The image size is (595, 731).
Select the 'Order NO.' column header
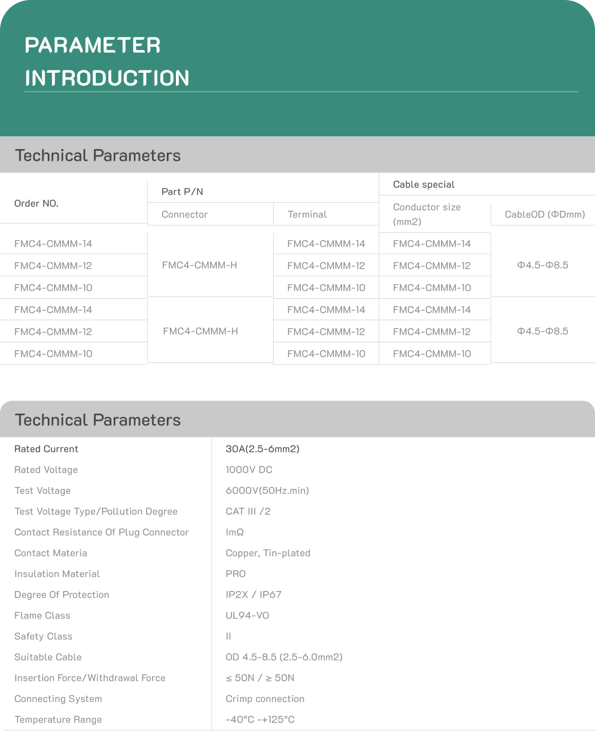tap(36, 204)
